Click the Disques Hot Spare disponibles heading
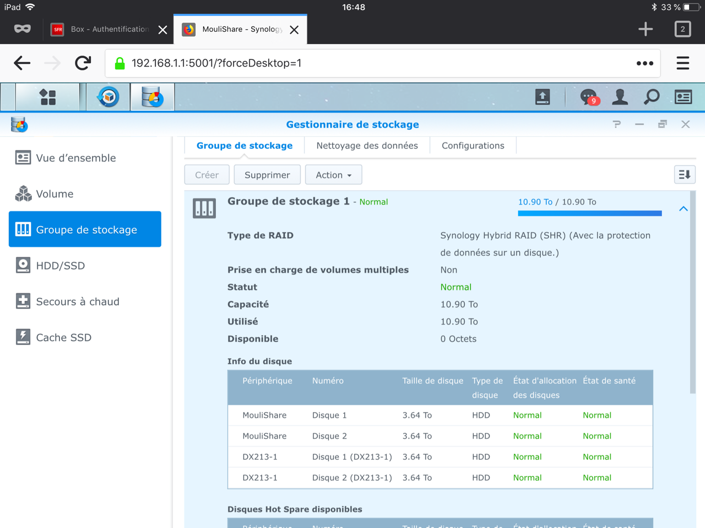Screen dimensions: 705x528 tap(295, 509)
